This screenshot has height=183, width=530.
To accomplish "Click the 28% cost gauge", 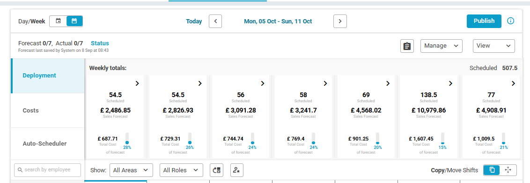I will click(x=127, y=139).
